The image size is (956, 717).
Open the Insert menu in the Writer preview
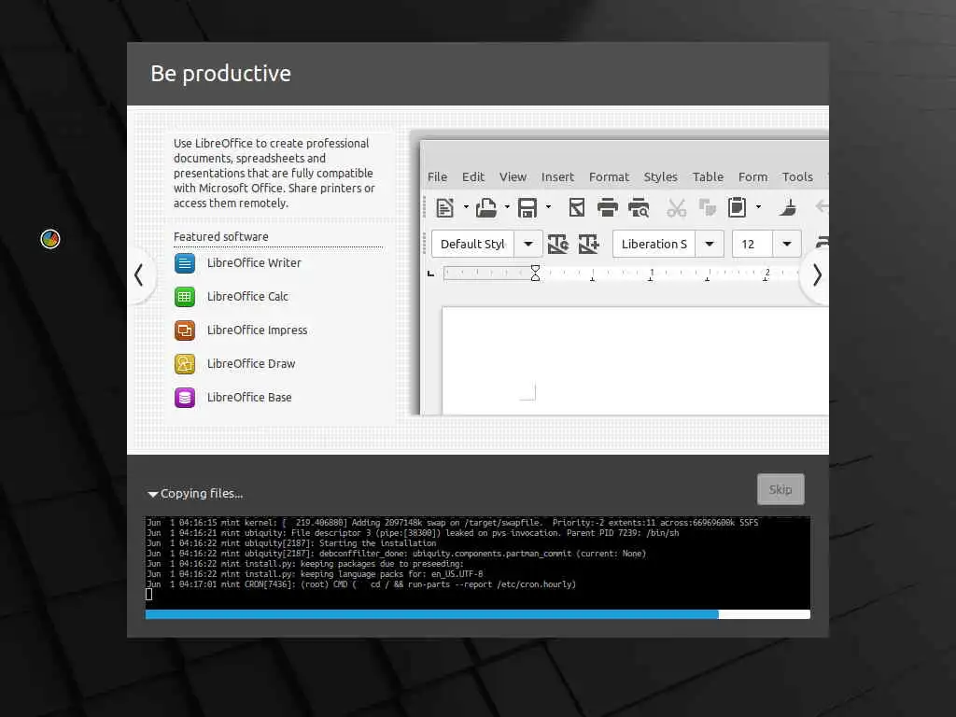point(557,176)
